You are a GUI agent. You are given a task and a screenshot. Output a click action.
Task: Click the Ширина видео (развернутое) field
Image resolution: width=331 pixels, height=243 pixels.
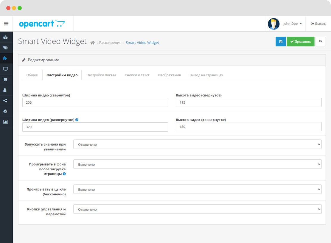95,127
